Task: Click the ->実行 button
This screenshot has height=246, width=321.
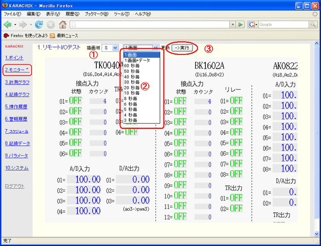Action: pos(182,48)
